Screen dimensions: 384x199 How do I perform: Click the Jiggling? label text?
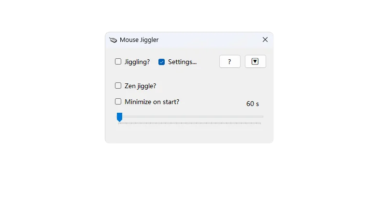(x=137, y=62)
